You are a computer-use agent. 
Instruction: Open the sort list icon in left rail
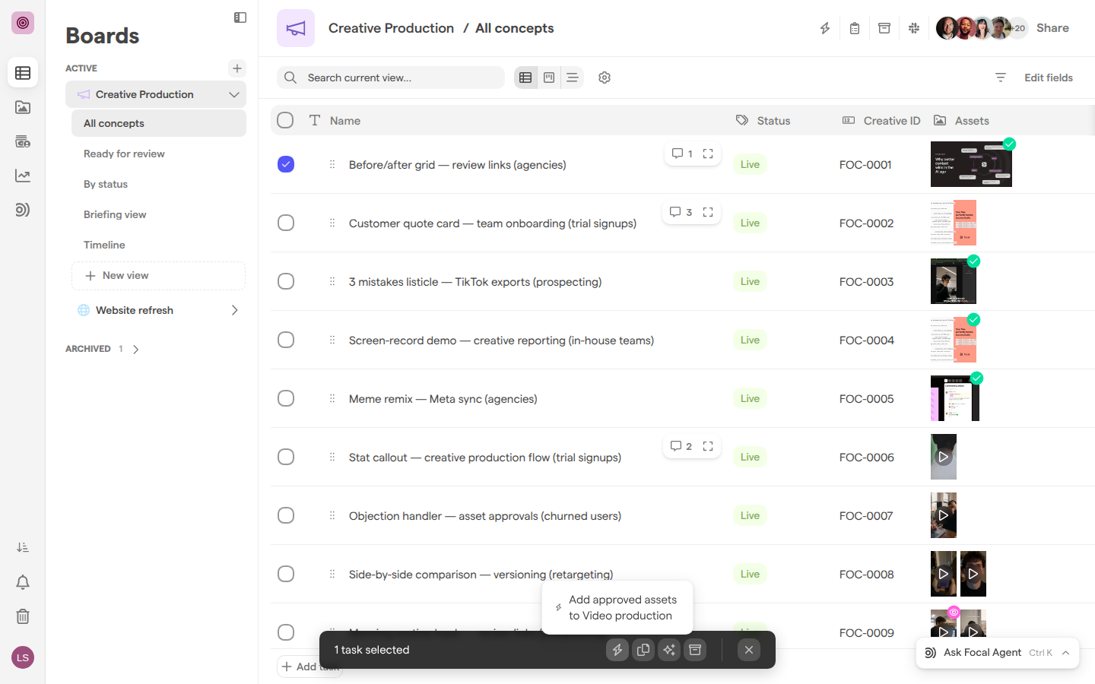point(23,547)
